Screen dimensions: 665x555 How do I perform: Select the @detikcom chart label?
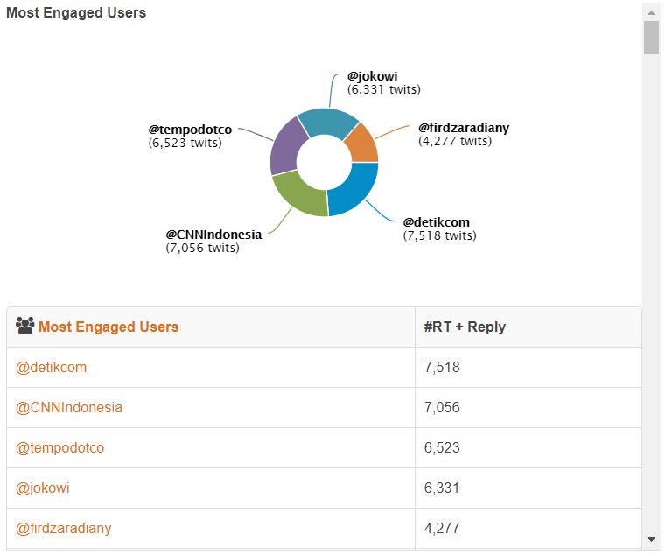(x=437, y=222)
